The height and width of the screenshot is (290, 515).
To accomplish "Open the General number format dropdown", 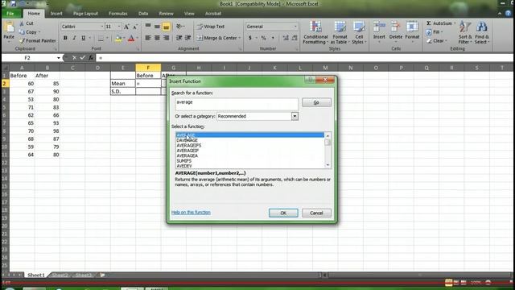I will [295, 27].
